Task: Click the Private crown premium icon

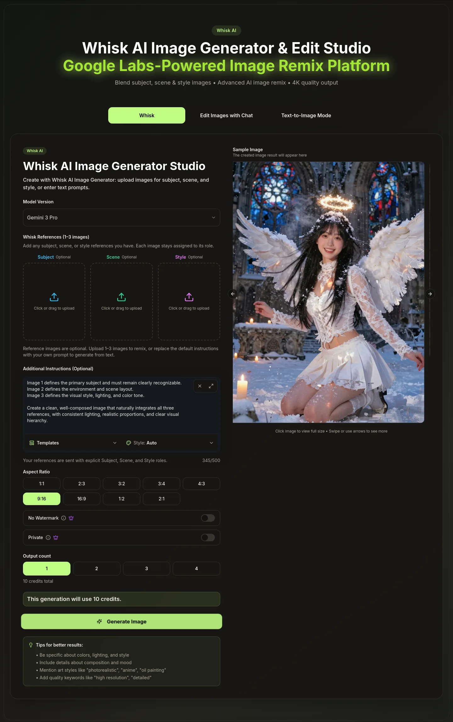Action: coord(56,537)
